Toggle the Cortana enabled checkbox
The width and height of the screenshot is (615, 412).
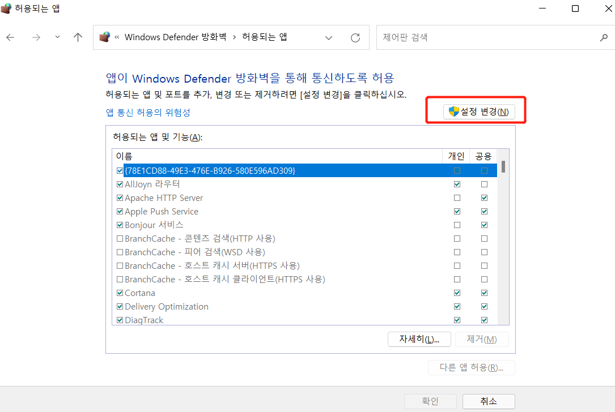120,293
